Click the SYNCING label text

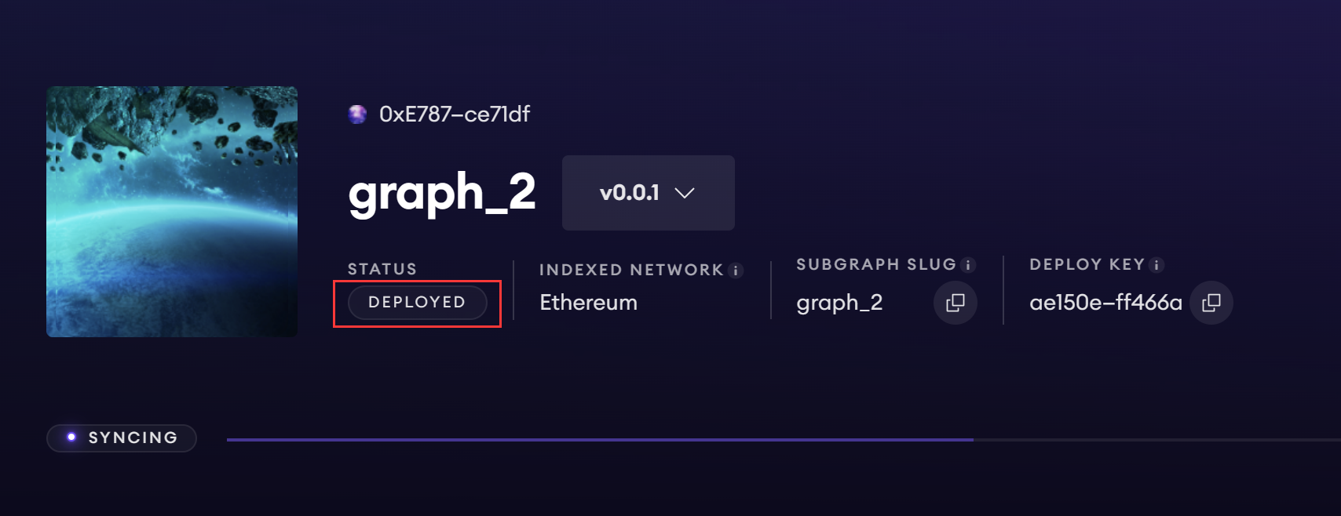click(x=133, y=438)
